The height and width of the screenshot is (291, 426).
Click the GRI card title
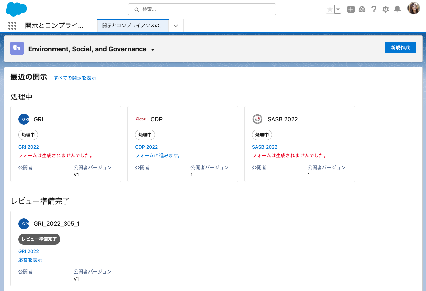[38, 119]
